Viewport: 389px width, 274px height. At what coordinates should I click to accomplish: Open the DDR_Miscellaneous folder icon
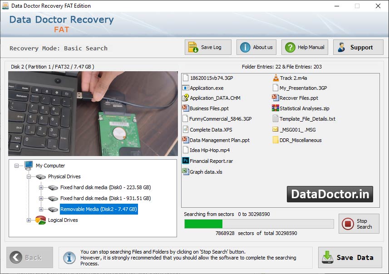coord(275,140)
